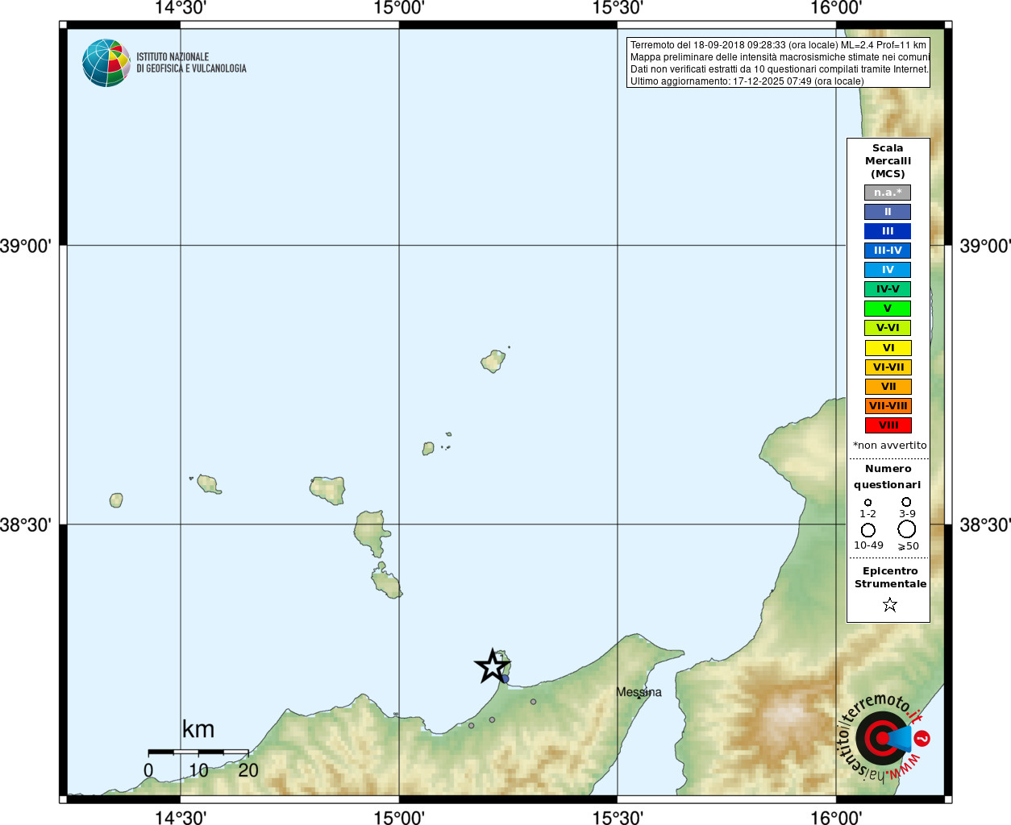
Task: Click the 1-2 questionnaires circle symbol
Action: (868, 503)
